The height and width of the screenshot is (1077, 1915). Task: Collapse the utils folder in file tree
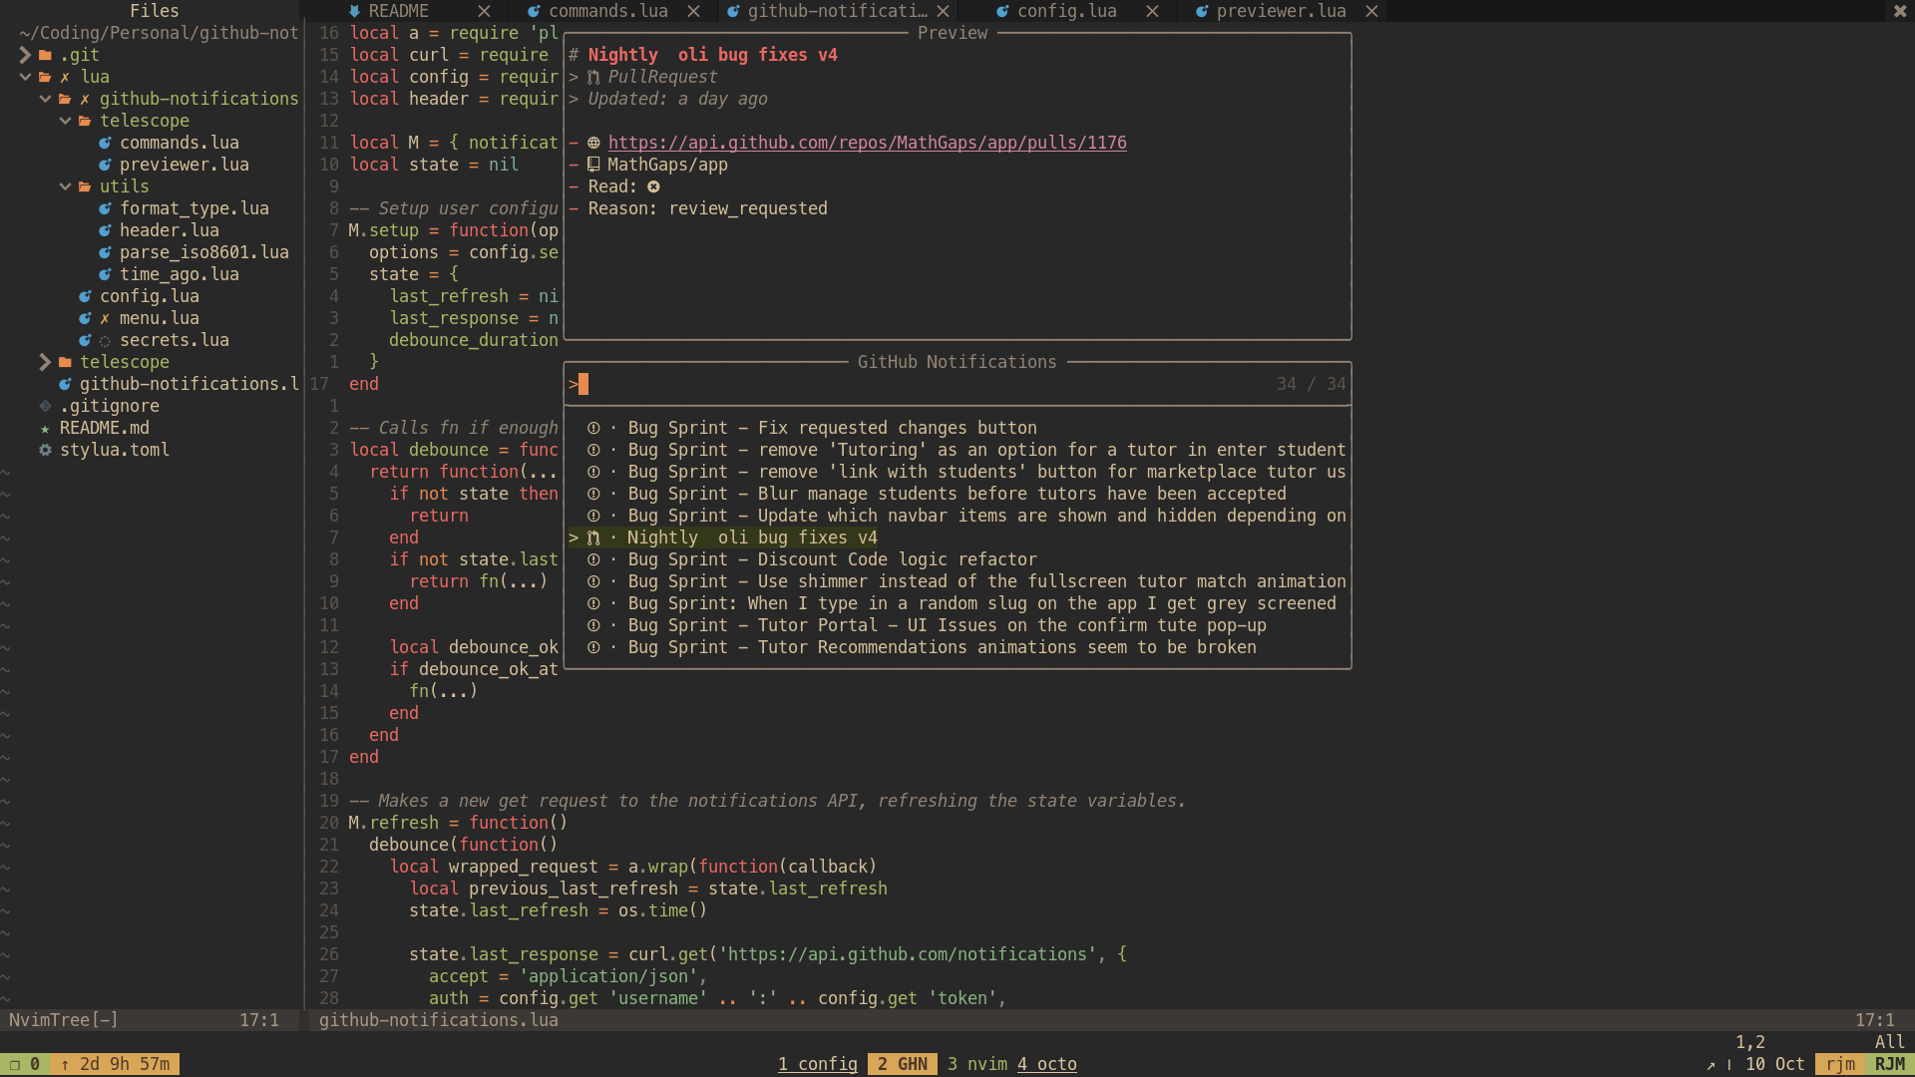click(65, 186)
